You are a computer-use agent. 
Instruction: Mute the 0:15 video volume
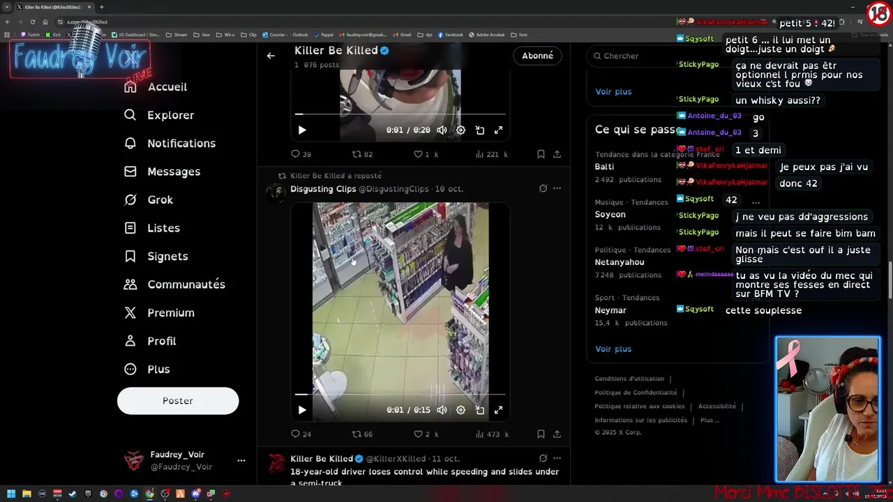pyautogui.click(x=442, y=410)
